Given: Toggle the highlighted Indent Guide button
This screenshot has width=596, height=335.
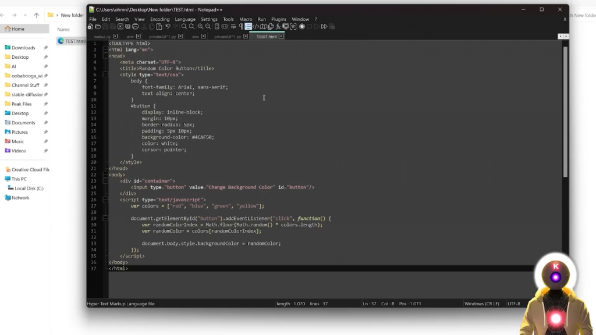Looking at the screenshot, I should click(x=248, y=27).
